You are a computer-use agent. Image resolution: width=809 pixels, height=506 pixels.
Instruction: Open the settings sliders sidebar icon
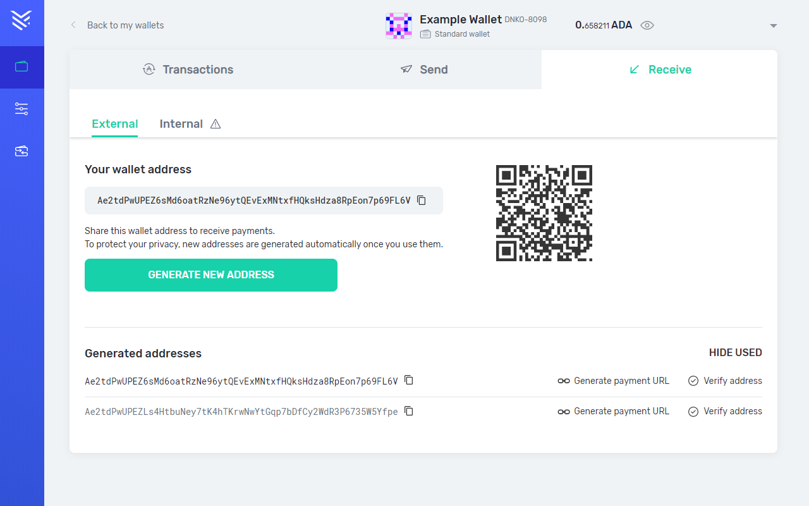point(21,109)
